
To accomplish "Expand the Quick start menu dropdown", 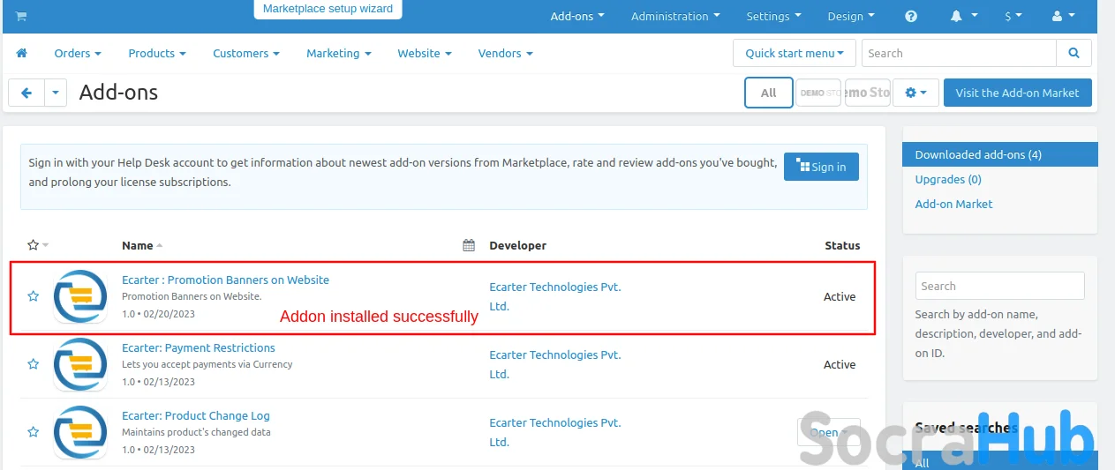I will pos(794,53).
